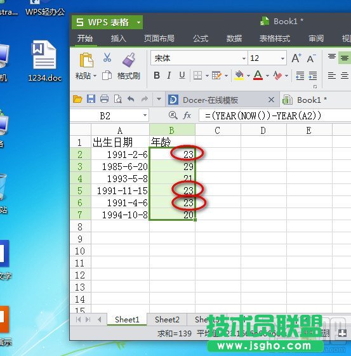Open the WPS 表格 application menu
The image size is (351, 356).
click(107, 22)
